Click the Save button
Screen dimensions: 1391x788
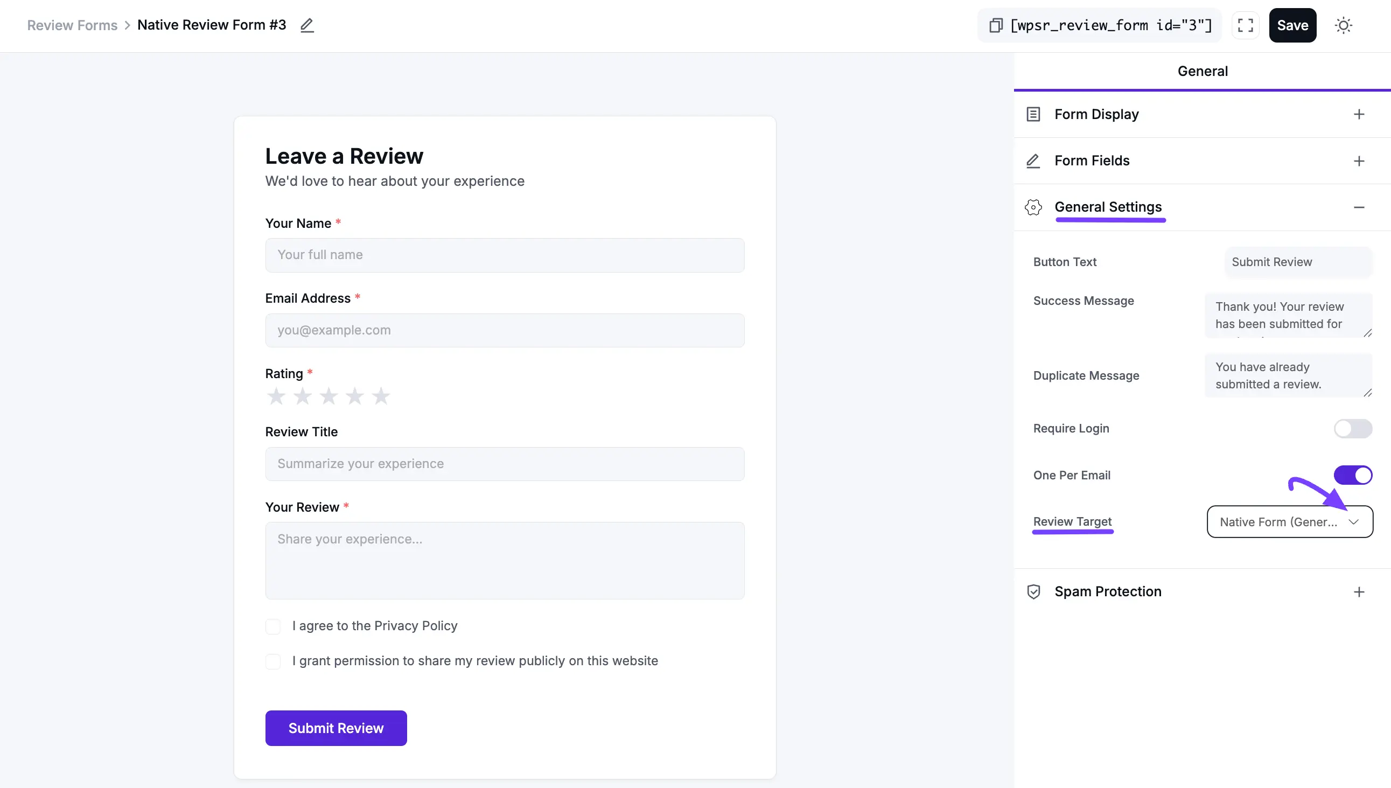(1292, 25)
